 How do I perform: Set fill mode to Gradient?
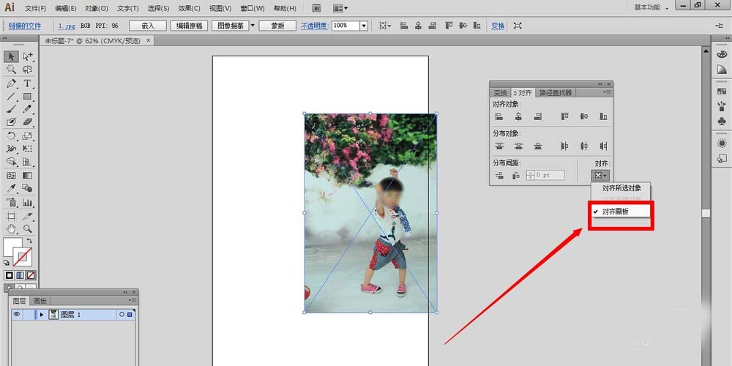(20, 275)
